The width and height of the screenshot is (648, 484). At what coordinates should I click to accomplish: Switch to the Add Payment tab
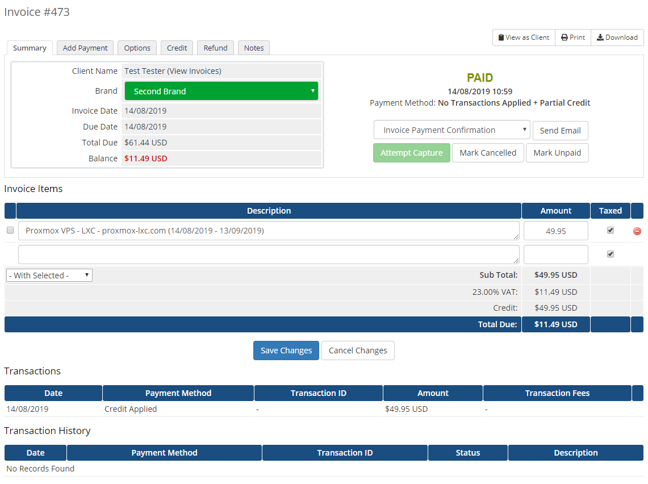(85, 48)
